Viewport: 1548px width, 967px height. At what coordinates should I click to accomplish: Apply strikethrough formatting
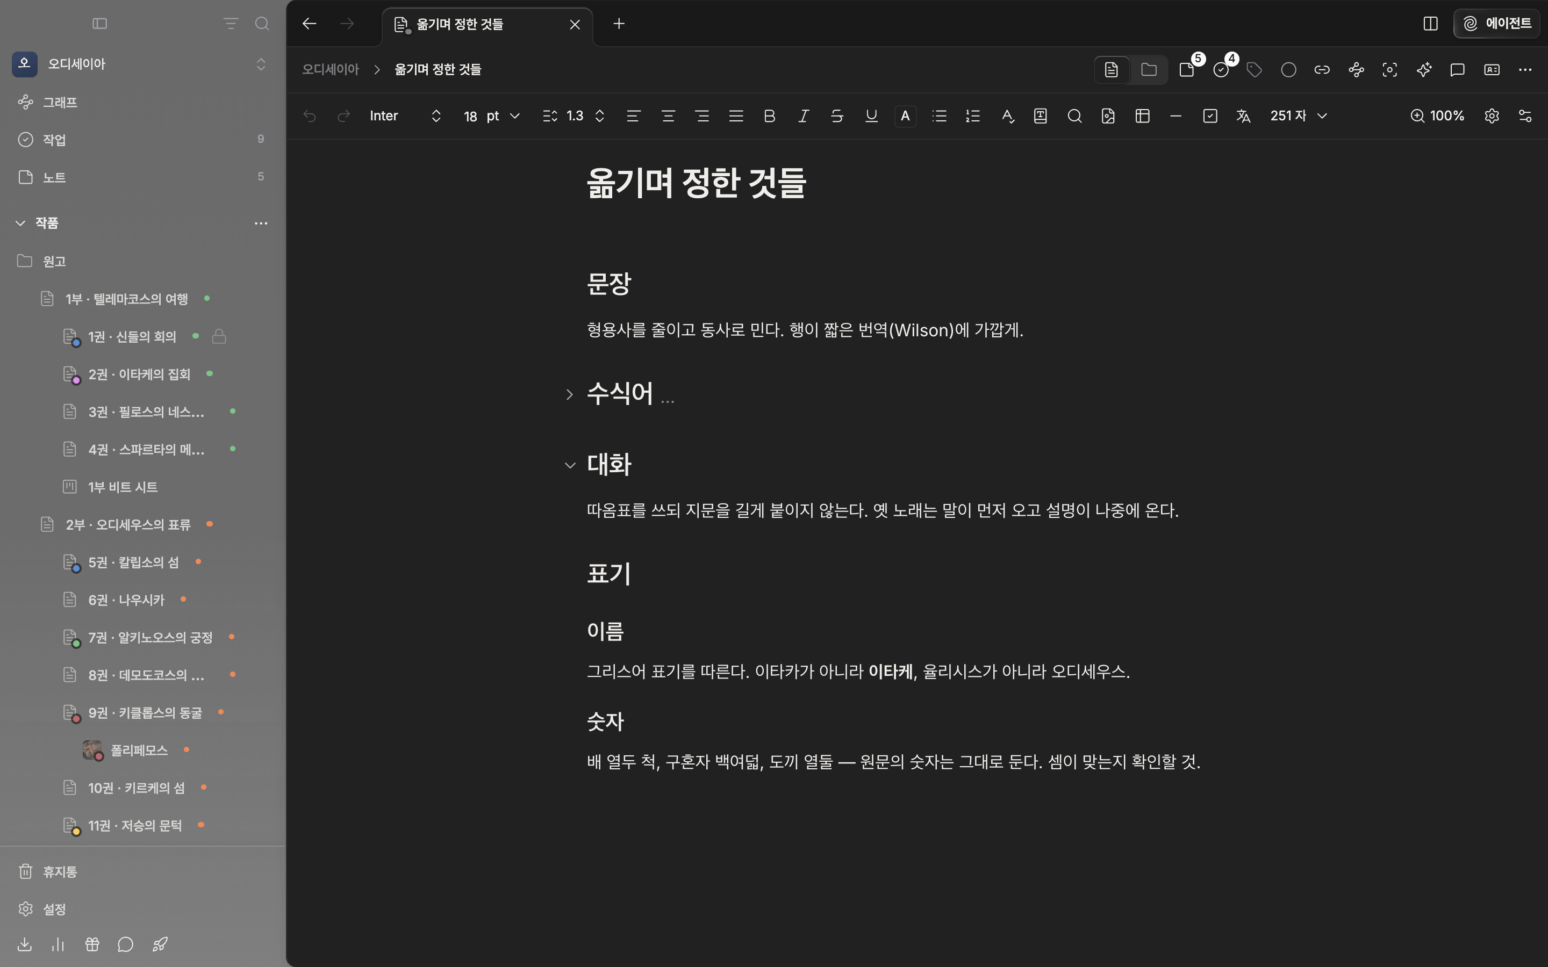[x=837, y=116]
